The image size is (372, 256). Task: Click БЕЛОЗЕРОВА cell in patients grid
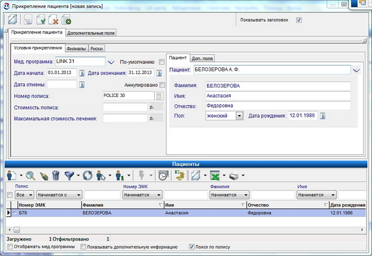[123, 213]
